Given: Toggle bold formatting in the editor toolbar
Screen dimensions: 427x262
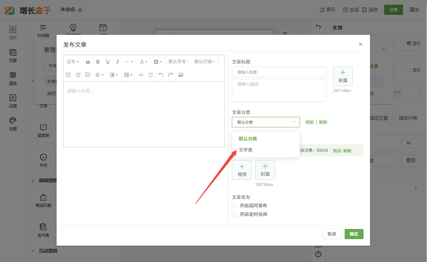Looking at the screenshot, I should coord(98,62).
